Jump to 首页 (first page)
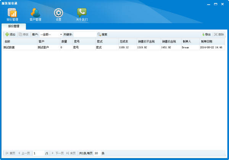Image resolution: width=229 pixels, height=160 pixels. [x=10, y=153]
